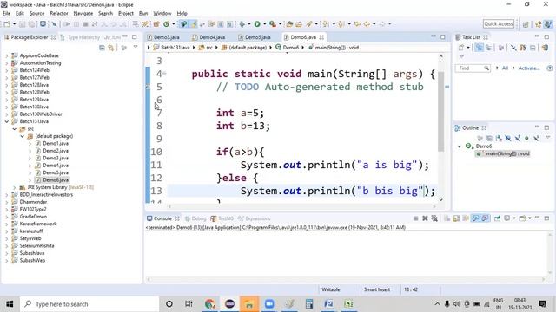Click the New Java Package toolbar icon

[156, 24]
